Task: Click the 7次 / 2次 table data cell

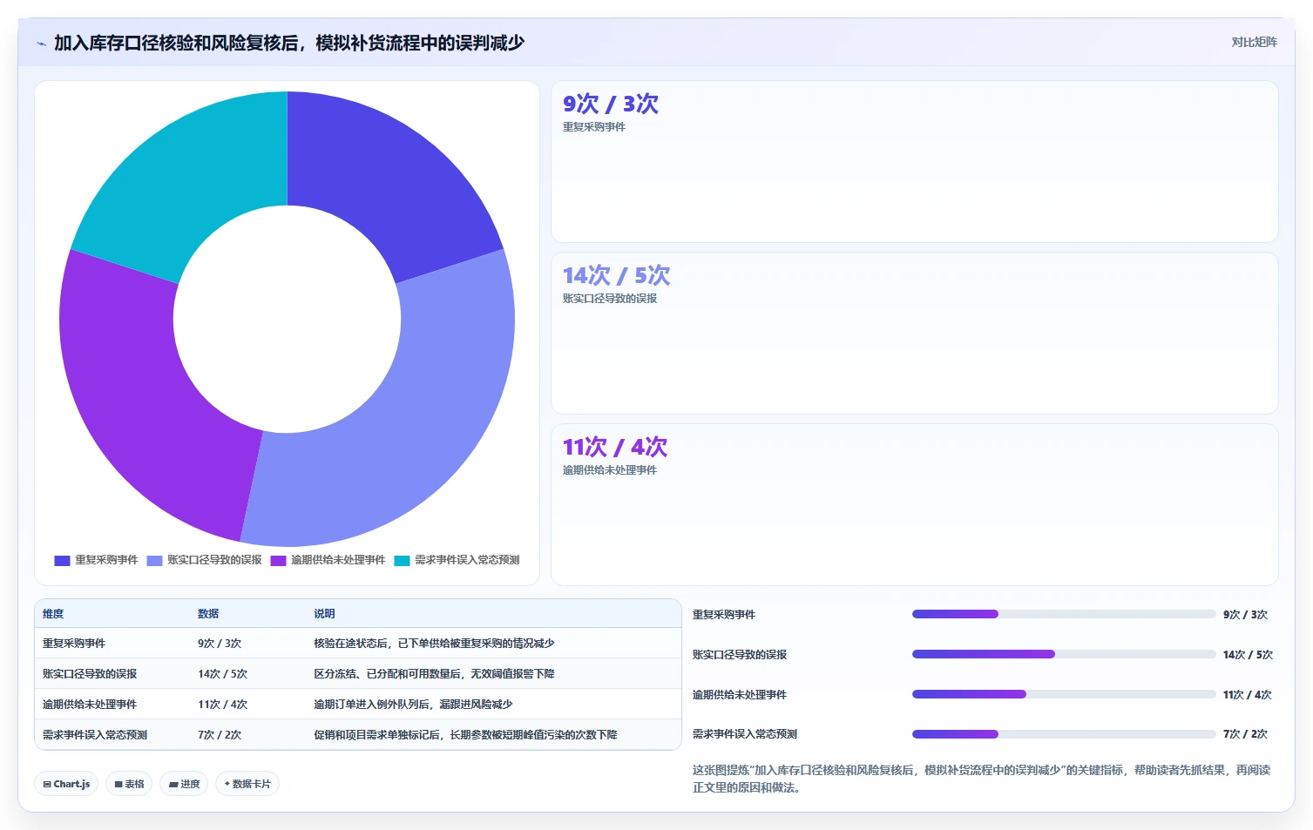Action: pos(220,735)
